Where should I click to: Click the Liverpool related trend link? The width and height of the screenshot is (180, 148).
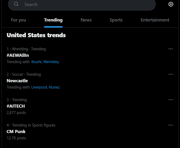pyautogui.click(x=39, y=87)
